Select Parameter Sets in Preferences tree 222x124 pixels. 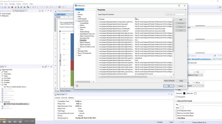tap(85, 38)
